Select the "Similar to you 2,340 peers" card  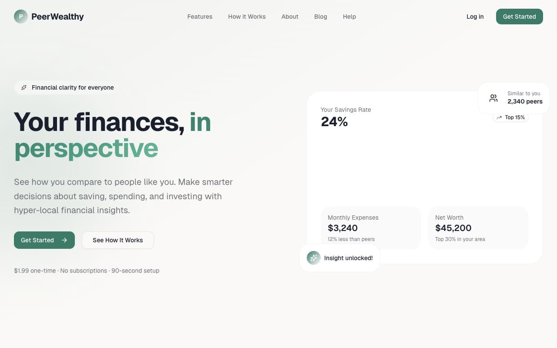pos(513,97)
